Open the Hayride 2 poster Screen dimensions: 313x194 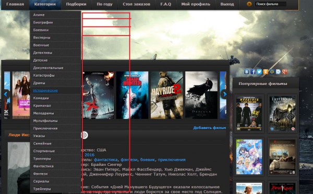pyautogui.click(x=167, y=95)
